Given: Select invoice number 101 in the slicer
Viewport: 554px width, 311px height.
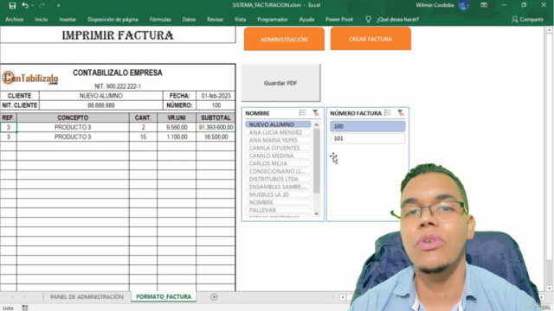Looking at the screenshot, I should pyautogui.click(x=367, y=138).
